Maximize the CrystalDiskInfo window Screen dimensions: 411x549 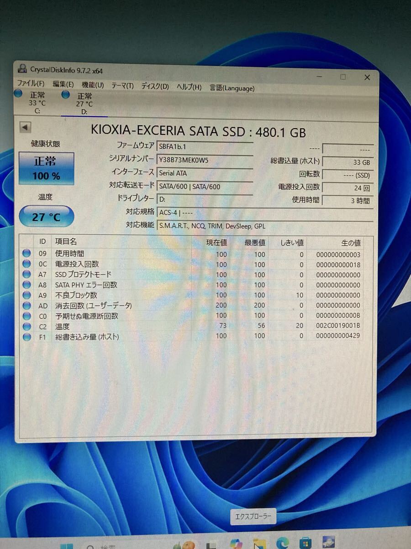pyautogui.click(x=343, y=77)
